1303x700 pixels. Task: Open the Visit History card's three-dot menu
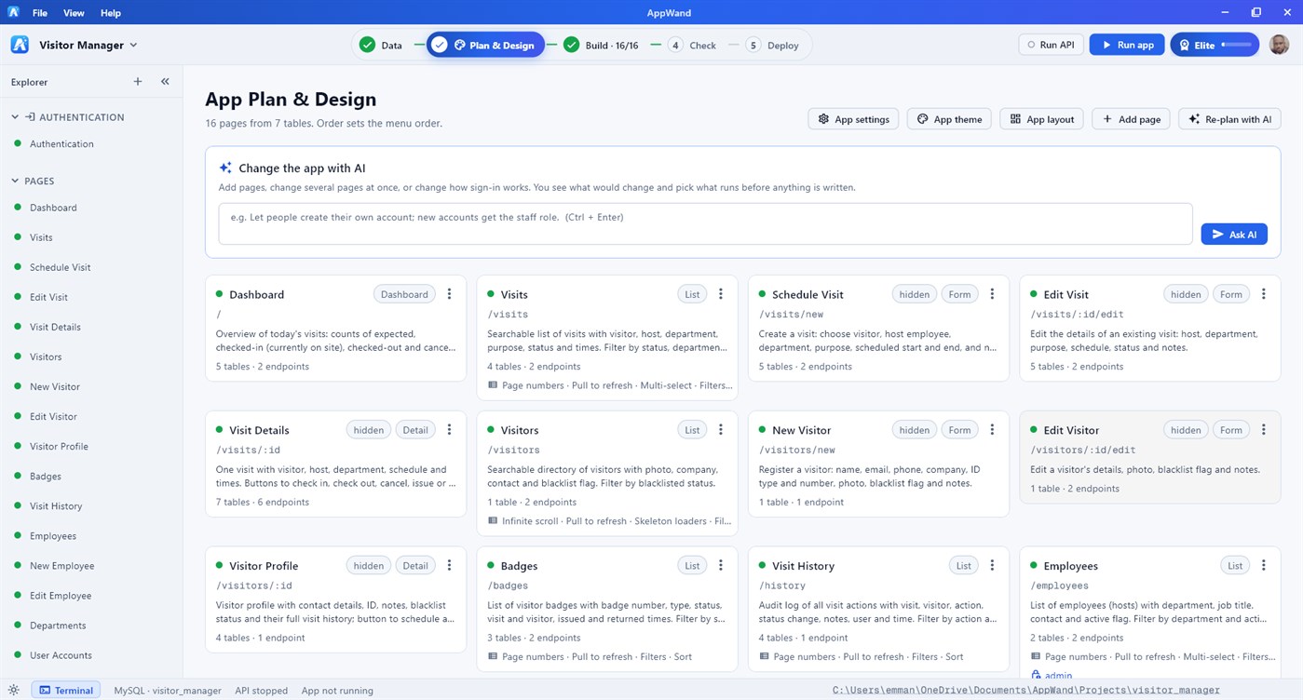(992, 566)
